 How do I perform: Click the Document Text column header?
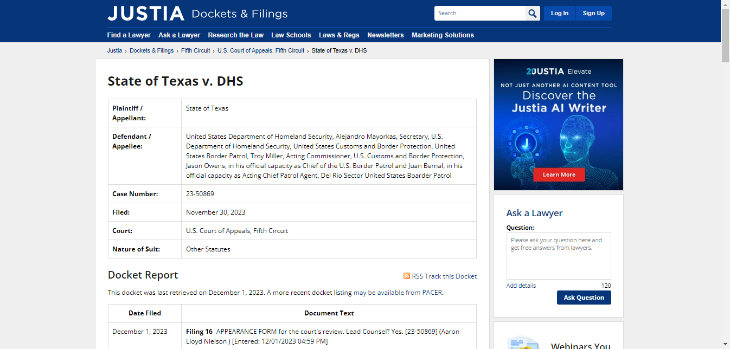(329, 313)
